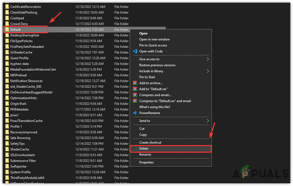This screenshot has height=186, width=293.
Task: Expand the Include in library submenu arrow
Action: tap(208, 71)
